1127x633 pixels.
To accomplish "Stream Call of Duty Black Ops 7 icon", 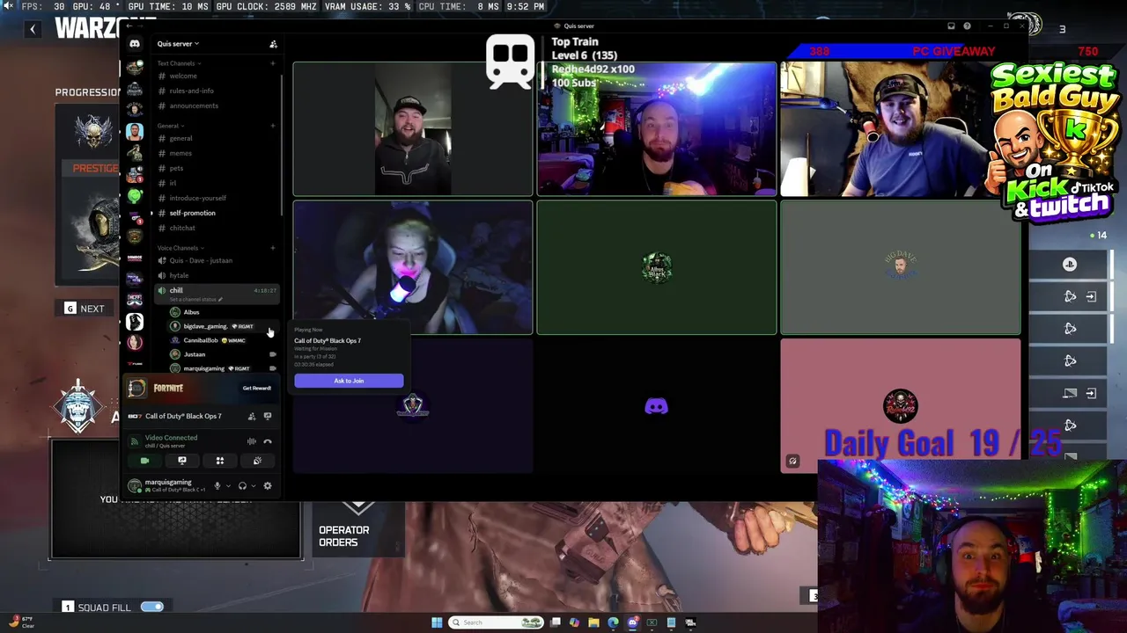I will coord(268,416).
